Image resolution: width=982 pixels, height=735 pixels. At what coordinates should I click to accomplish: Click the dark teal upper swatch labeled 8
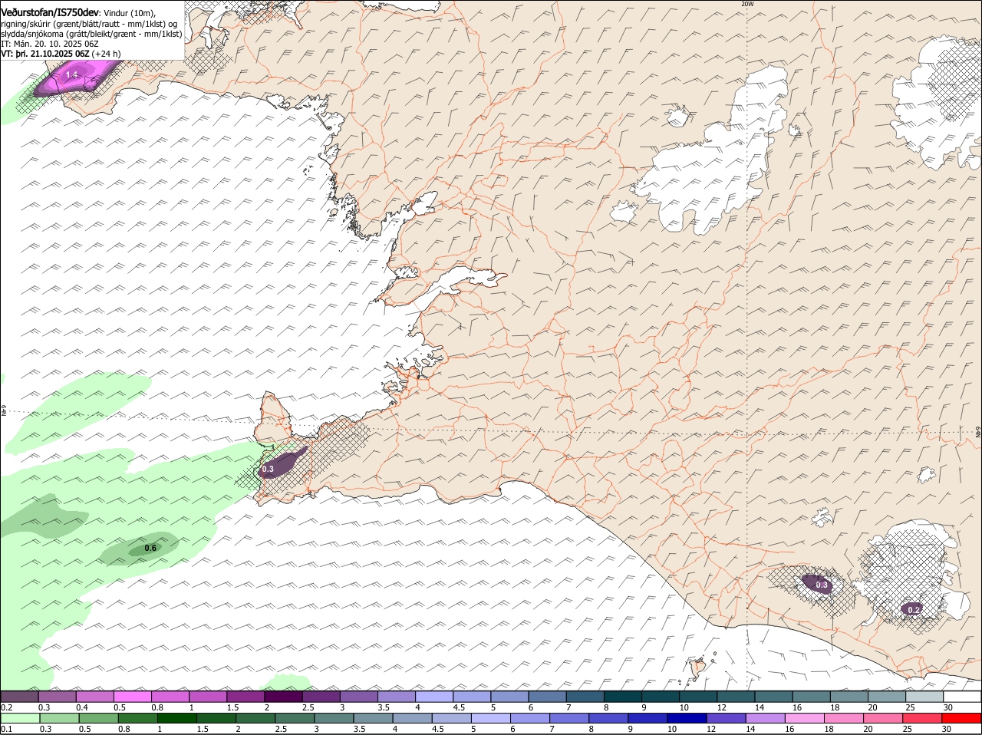coord(622,697)
